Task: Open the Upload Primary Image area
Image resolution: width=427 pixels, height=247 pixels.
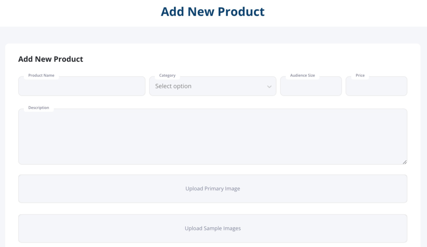Action: coord(213,189)
